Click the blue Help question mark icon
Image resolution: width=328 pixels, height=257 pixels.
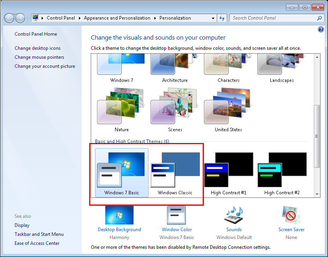pyautogui.click(x=321, y=30)
